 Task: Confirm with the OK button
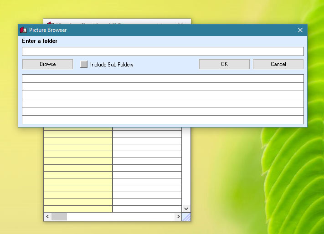[x=224, y=64]
